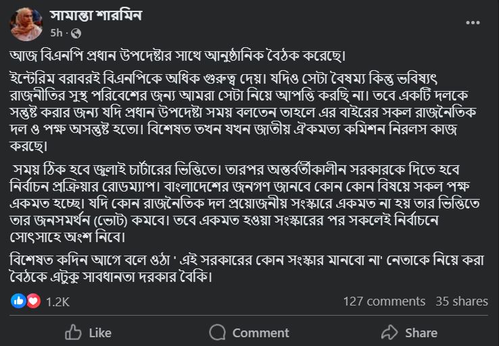Open the author's profile picture
The height and width of the screenshot is (346, 499).
[26, 24]
